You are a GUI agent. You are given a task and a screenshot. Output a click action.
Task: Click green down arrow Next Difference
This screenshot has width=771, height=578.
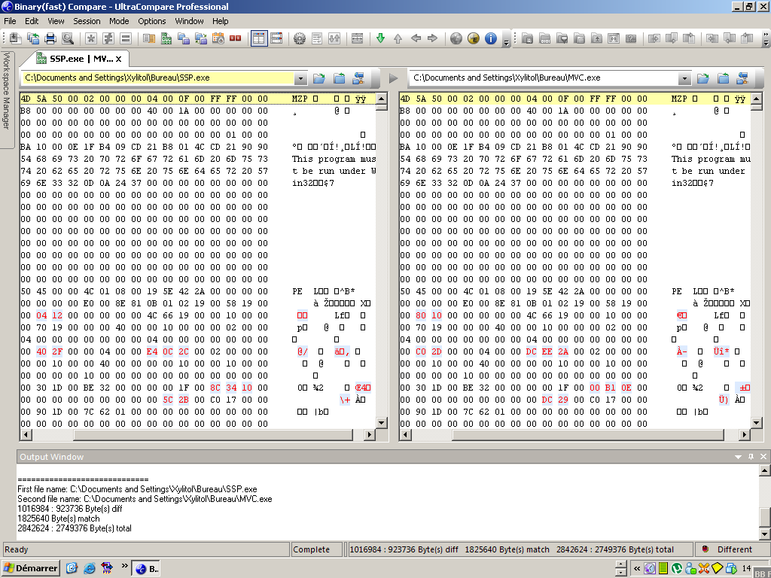coord(380,38)
